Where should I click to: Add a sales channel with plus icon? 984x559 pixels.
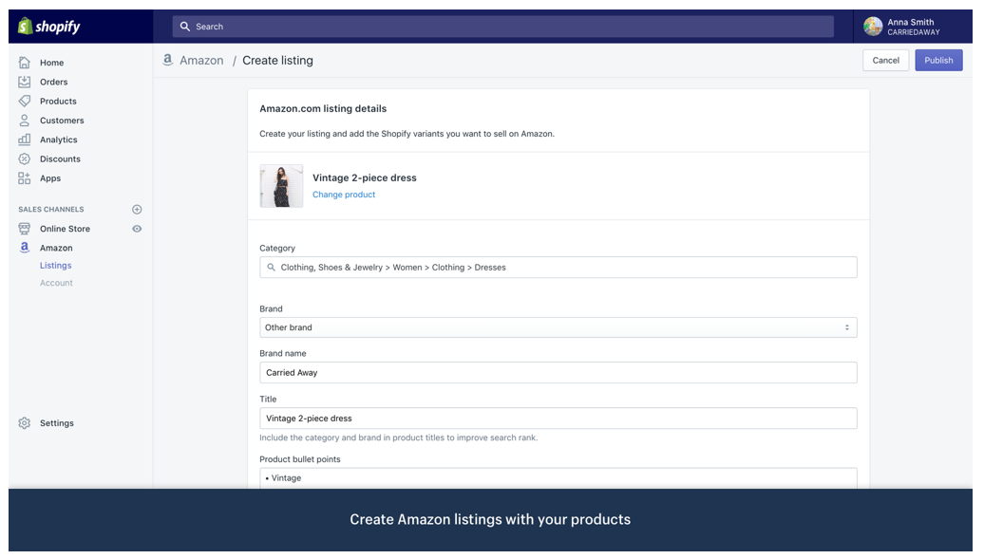tap(137, 210)
